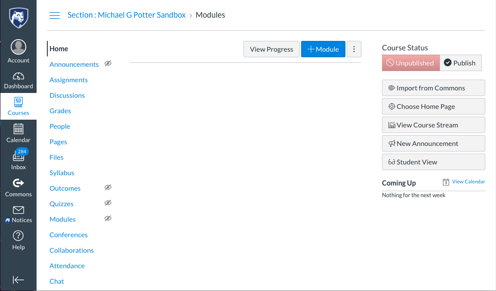
Task: Open Inbox with 284 unread badge
Action: point(18,160)
